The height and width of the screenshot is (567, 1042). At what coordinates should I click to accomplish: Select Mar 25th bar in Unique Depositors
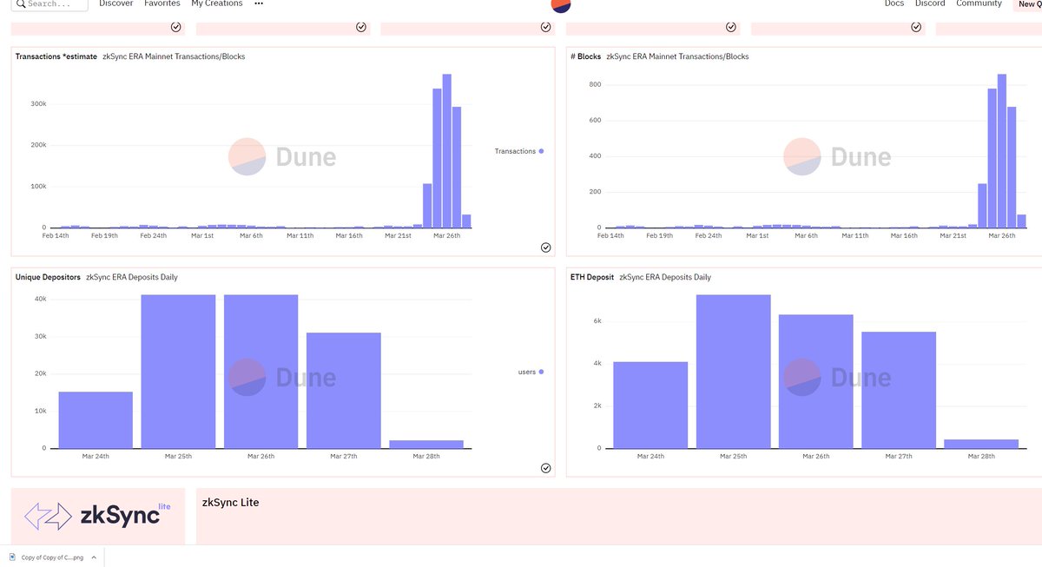point(178,372)
